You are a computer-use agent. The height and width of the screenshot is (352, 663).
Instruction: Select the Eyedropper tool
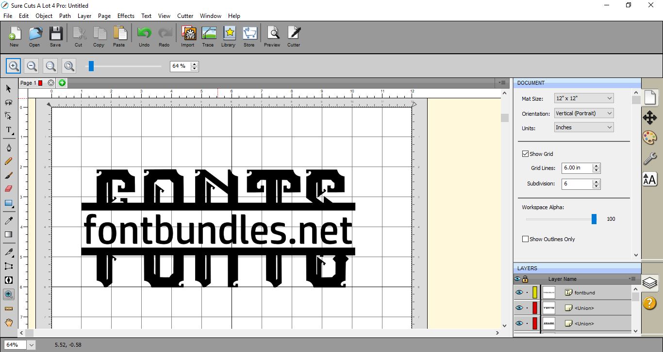point(8,221)
